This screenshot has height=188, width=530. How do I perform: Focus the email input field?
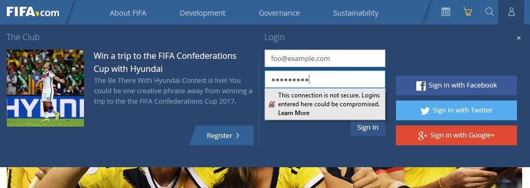(325, 58)
